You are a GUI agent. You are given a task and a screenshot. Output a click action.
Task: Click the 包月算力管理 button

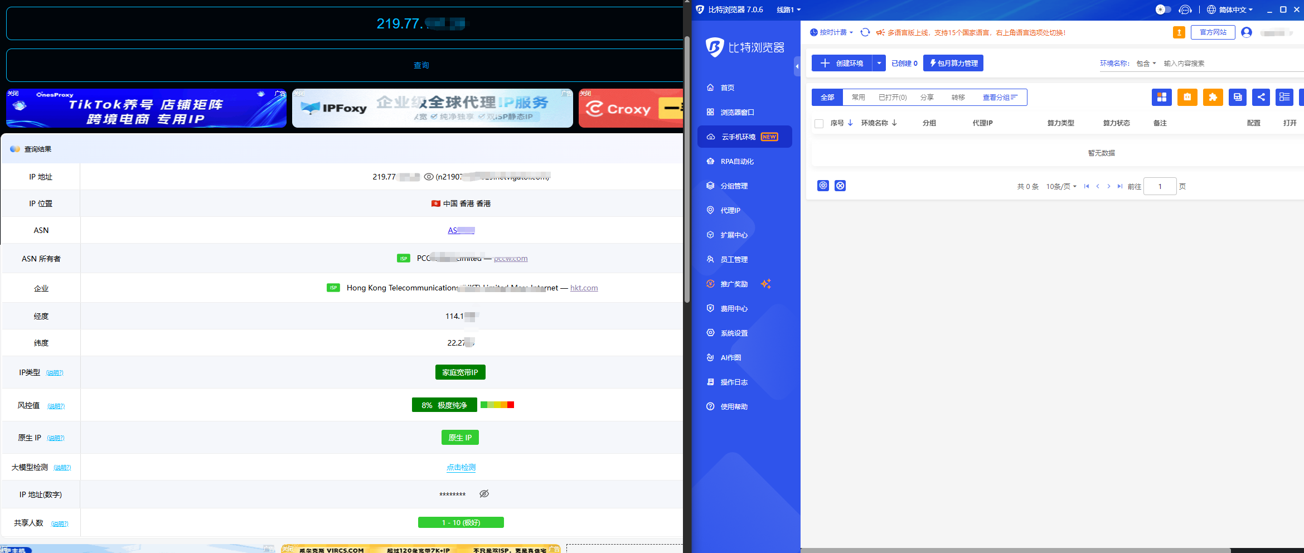click(x=953, y=63)
